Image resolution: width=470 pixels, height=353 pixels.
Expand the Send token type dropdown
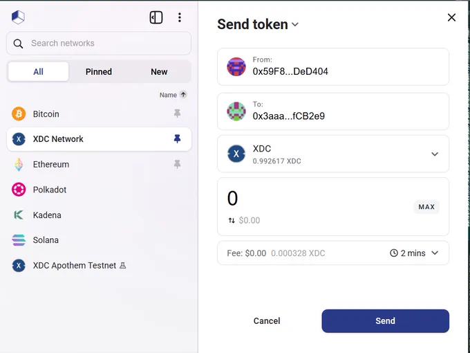coord(295,25)
